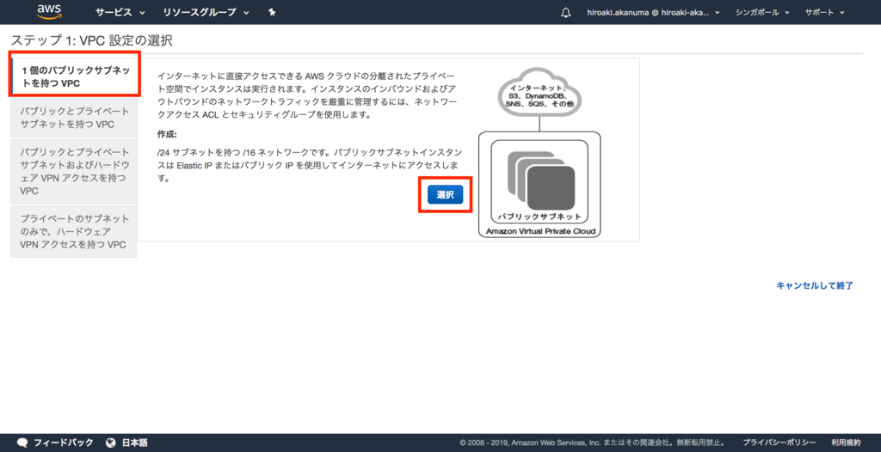Click the globe language icon
Screen dimensions: 881x452
[x=111, y=443]
